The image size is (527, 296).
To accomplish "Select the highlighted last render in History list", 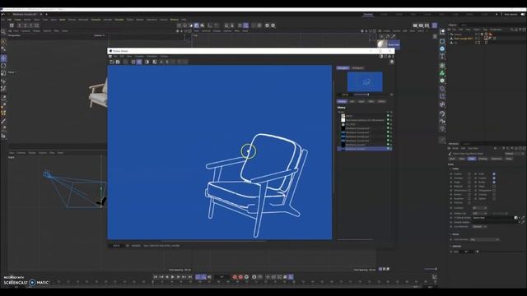I will (365, 149).
